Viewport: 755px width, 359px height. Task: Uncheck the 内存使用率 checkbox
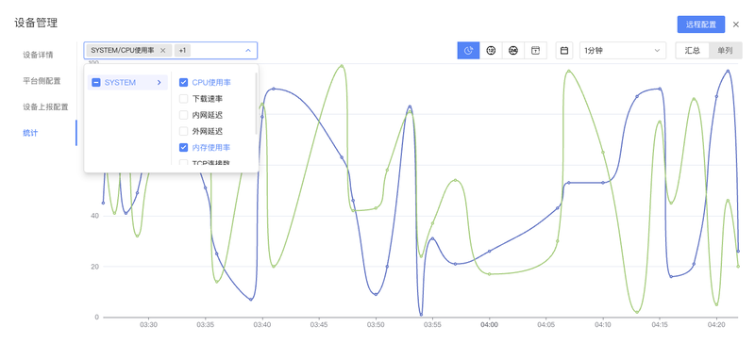pos(183,148)
